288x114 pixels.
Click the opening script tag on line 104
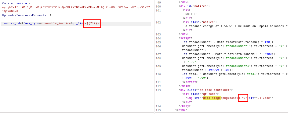[x=186, y=38]
